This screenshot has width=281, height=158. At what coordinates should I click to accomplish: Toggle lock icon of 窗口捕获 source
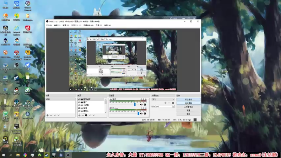click(82, 99)
